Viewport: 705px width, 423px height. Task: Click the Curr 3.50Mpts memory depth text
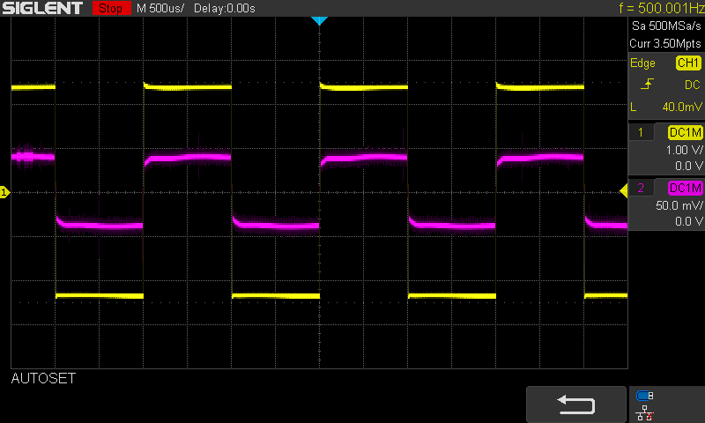pyautogui.click(x=665, y=43)
